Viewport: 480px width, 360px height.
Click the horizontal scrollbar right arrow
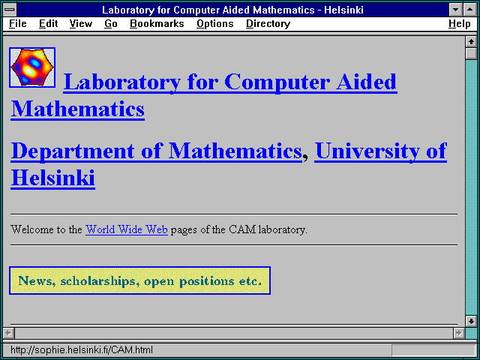pos(458,333)
